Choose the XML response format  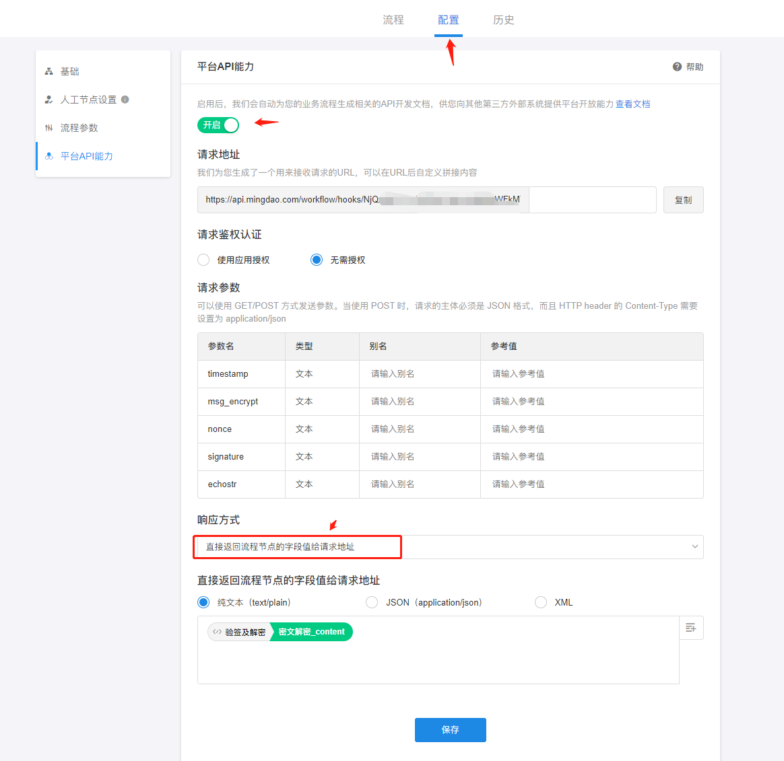[540, 602]
